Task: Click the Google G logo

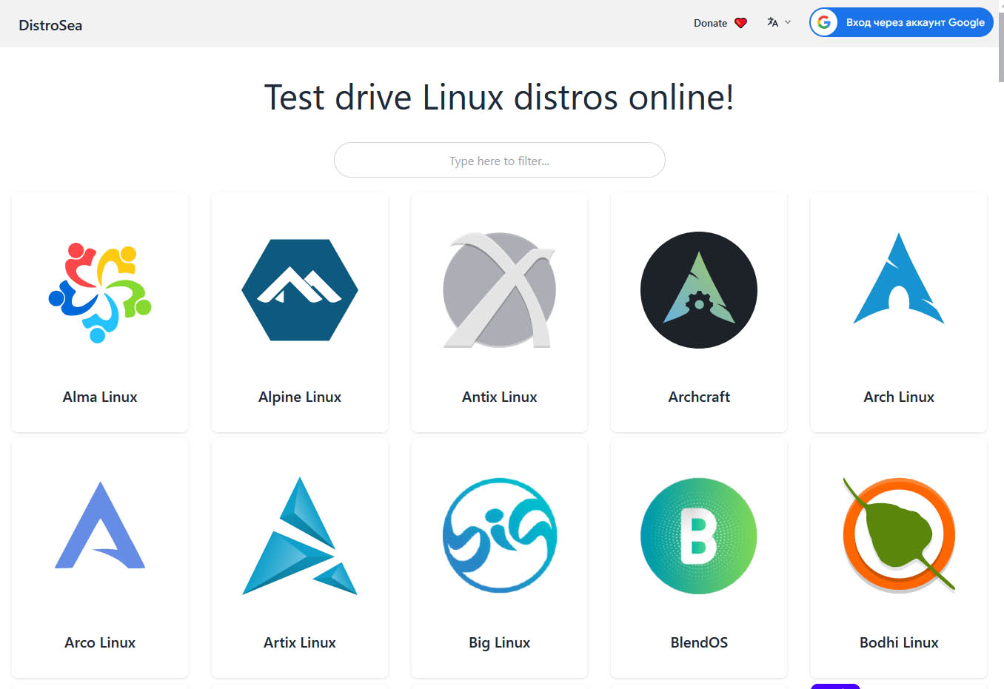Action: pos(824,22)
